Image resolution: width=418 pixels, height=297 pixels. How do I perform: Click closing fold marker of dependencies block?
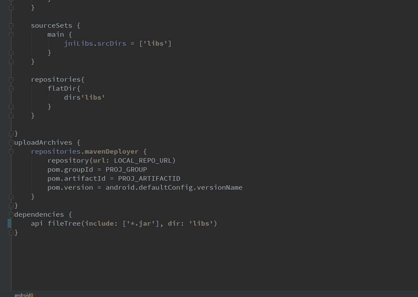11,233
